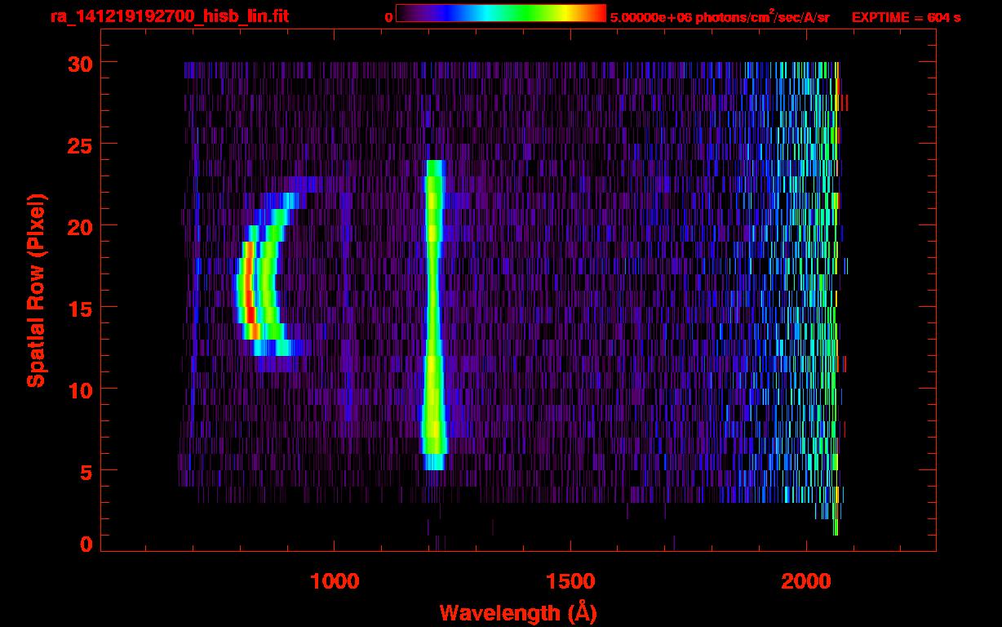Viewport: 1002px width, 627px height.
Task: Click the y-axis tick label 30
Action: (x=78, y=63)
